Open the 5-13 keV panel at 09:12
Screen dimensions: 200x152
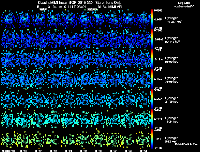click(39, 139)
